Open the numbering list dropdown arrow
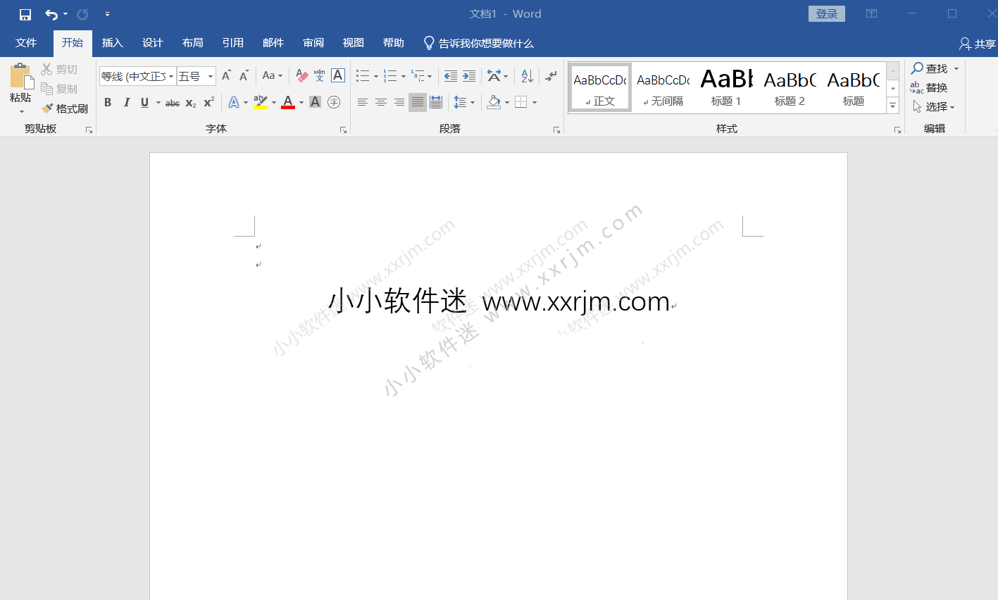Image resolution: width=998 pixels, height=600 pixels. pyautogui.click(x=404, y=76)
